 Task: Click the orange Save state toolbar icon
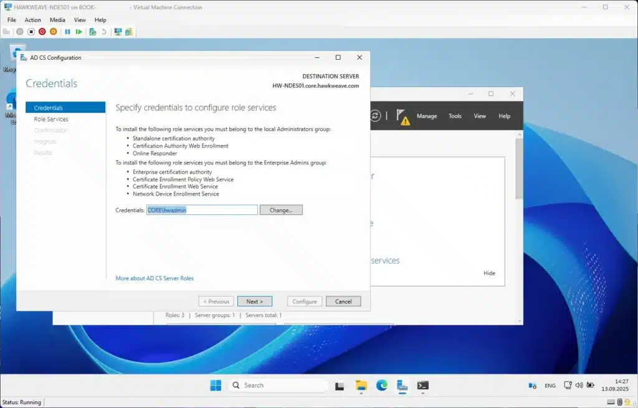pos(53,32)
